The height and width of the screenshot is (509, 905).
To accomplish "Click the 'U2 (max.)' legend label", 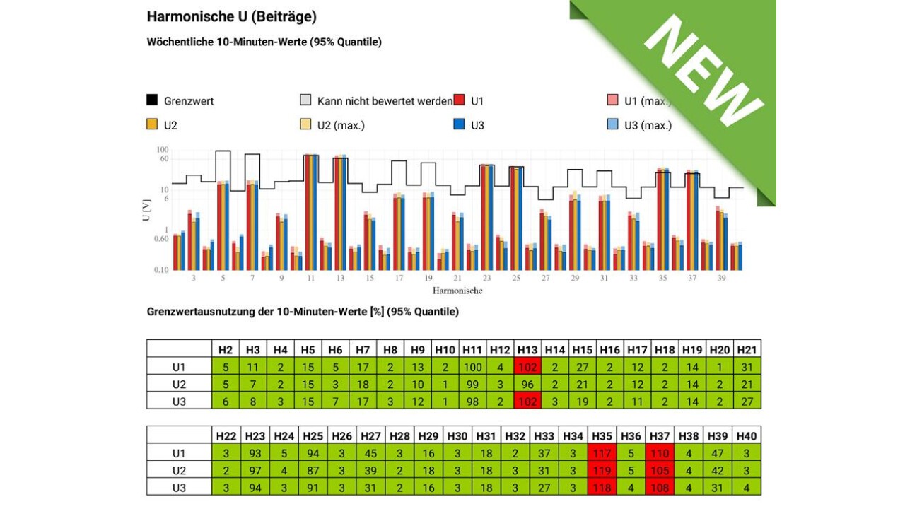I will click(341, 125).
